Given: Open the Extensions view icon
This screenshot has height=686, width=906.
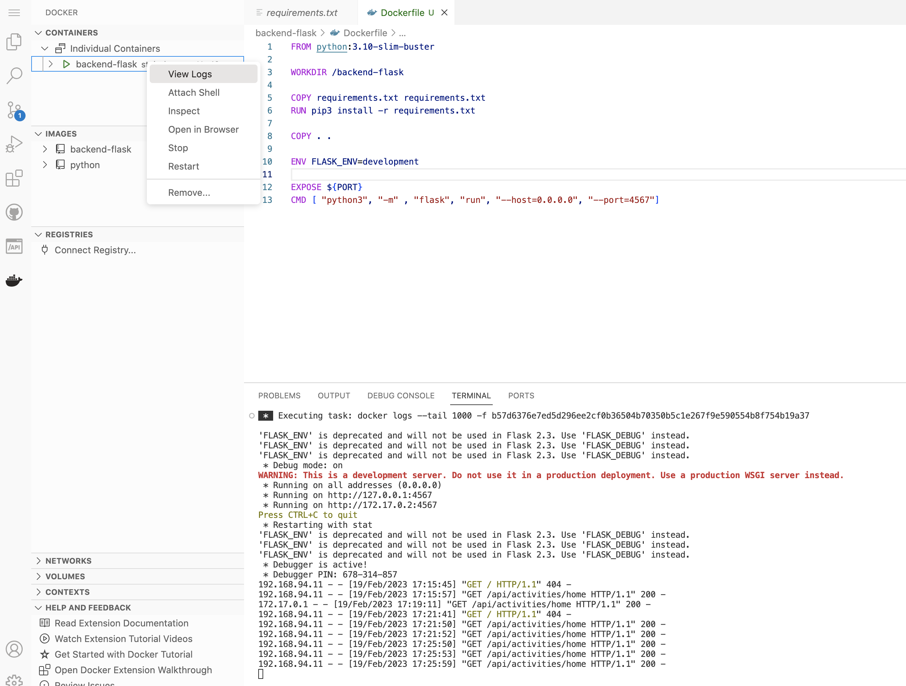Looking at the screenshot, I should click(x=14, y=178).
